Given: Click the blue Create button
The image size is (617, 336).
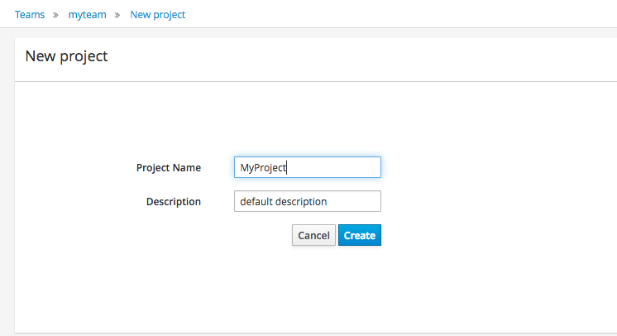Looking at the screenshot, I should tap(360, 235).
